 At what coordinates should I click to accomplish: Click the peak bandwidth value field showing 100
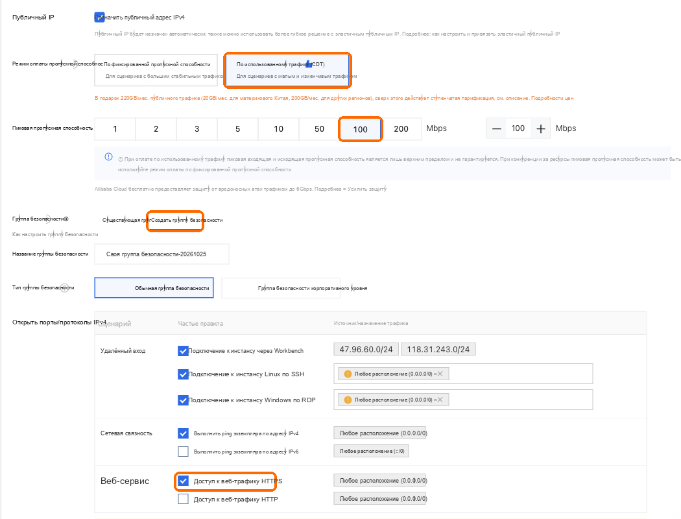click(x=518, y=128)
